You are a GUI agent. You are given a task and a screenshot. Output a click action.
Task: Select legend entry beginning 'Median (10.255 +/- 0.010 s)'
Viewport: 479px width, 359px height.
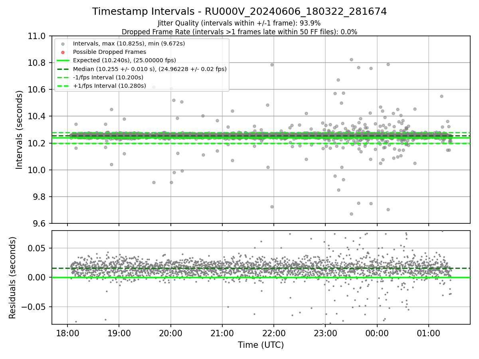[x=150, y=69]
